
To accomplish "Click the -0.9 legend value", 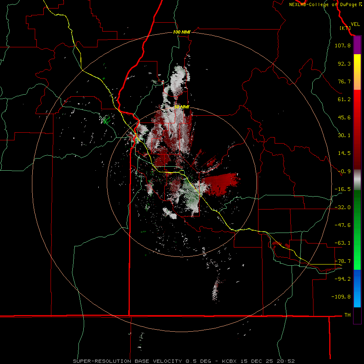I will pyautogui.click(x=344, y=171).
